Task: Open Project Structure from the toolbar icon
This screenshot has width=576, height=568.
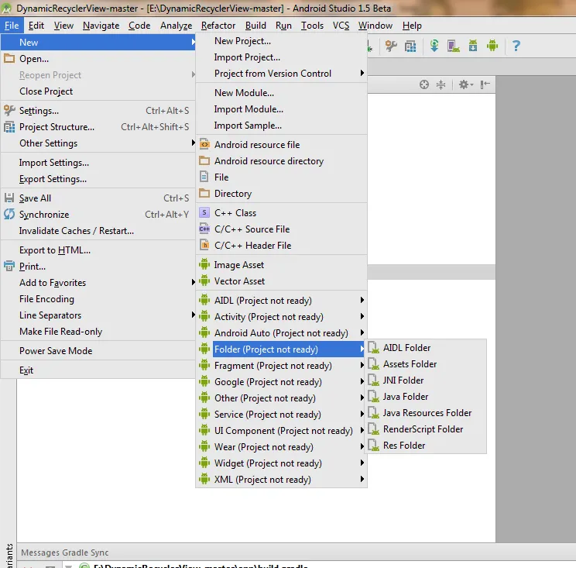Action: tap(410, 46)
